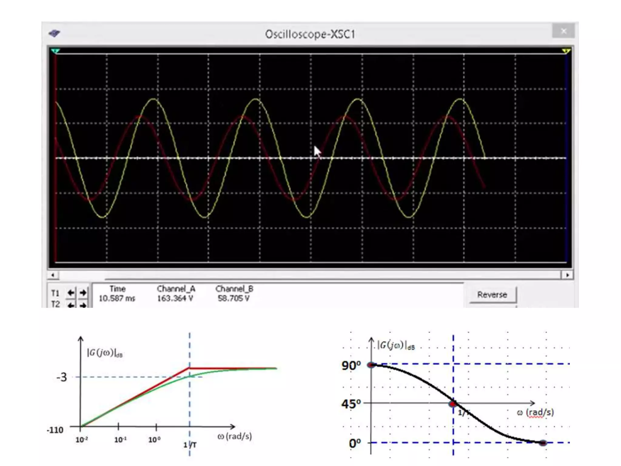Click the Channel_A voltage readout

175,299
